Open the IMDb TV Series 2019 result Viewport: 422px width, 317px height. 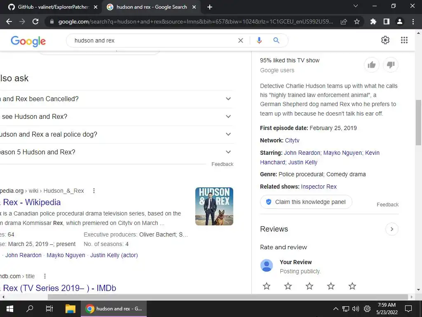coord(58,288)
